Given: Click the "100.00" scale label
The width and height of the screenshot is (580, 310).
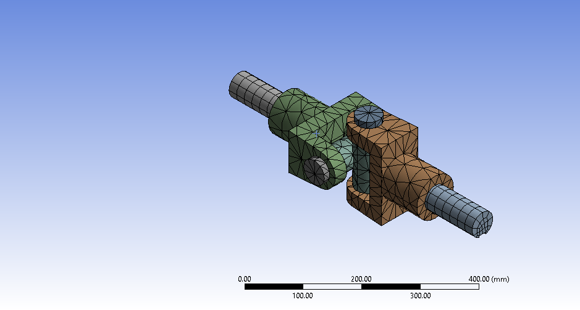Looking at the screenshot, I should (x=303, y=296).
